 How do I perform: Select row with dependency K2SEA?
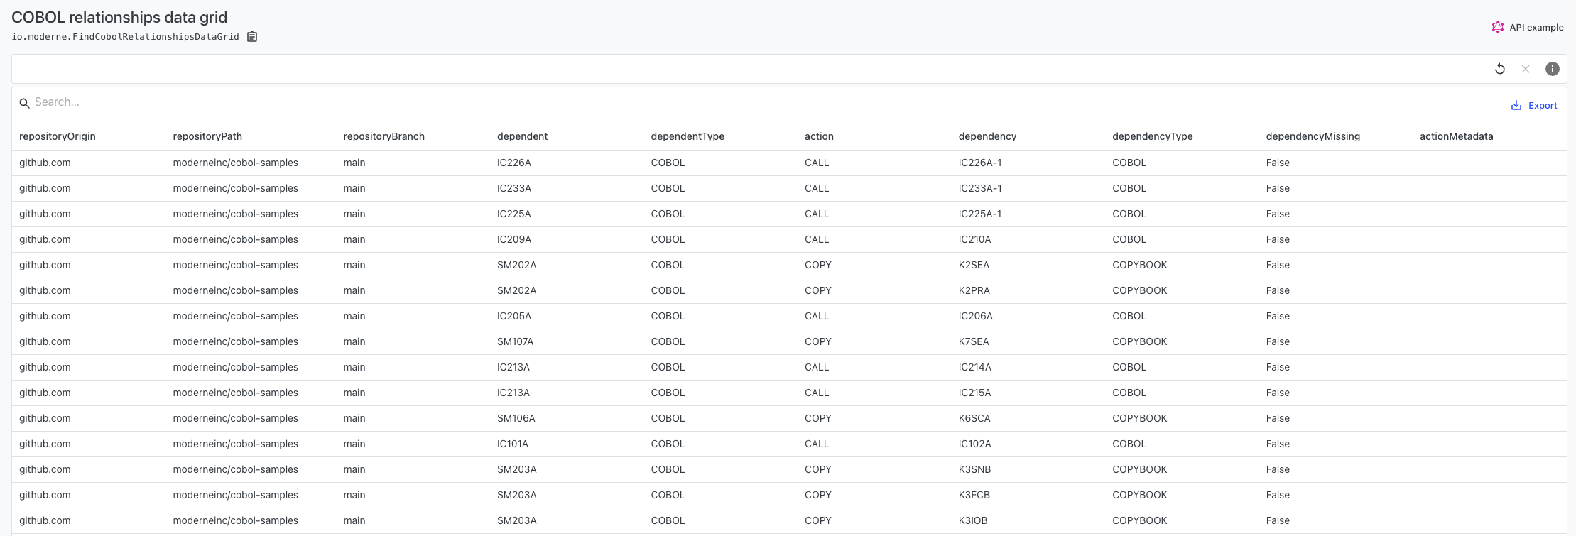pos(789,265)
